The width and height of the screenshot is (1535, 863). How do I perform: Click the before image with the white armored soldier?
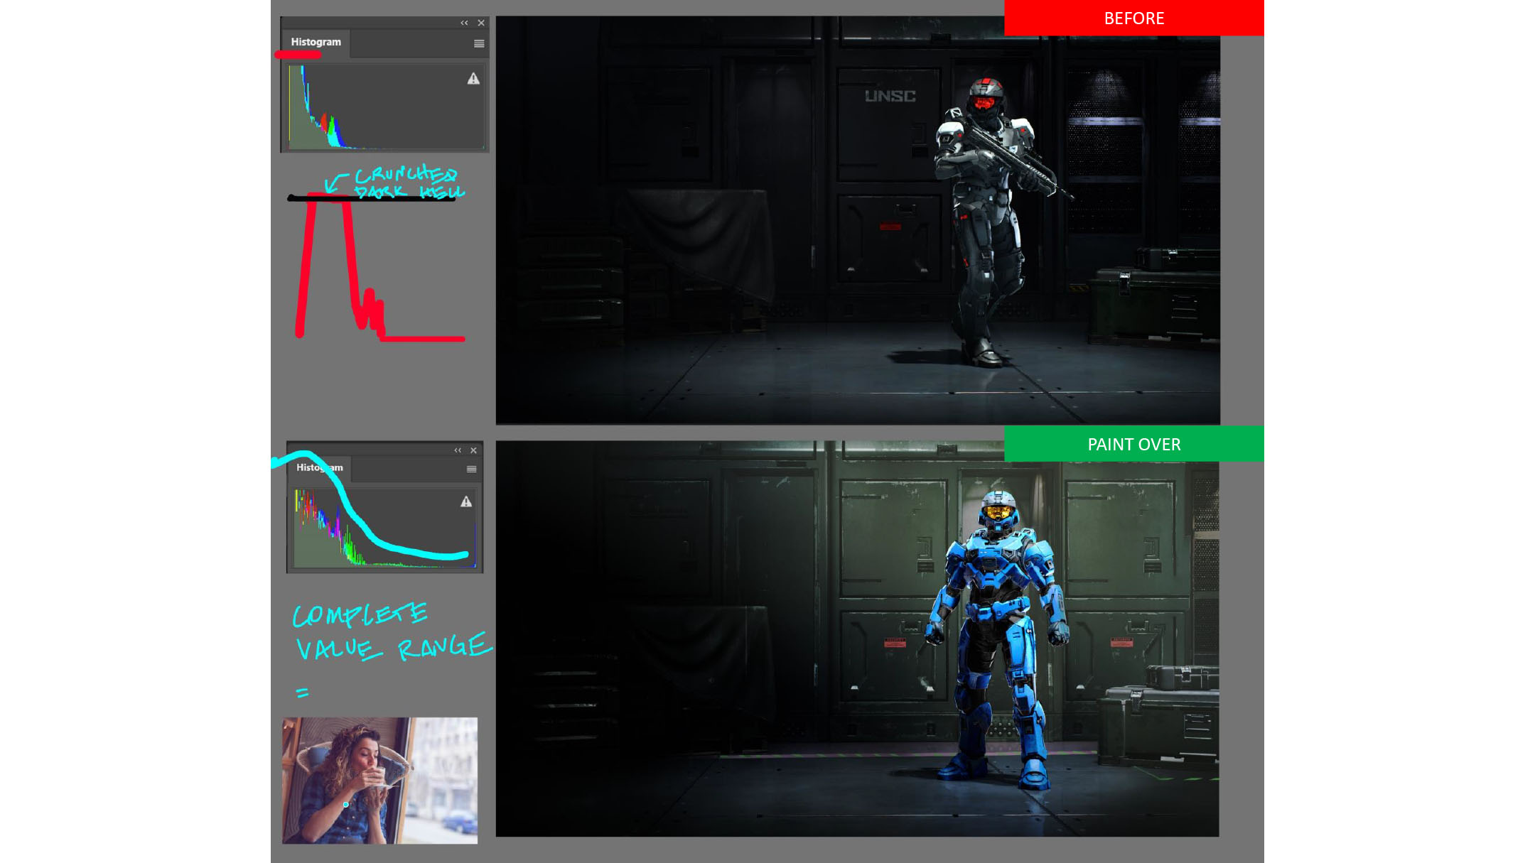pyautogui.click(x=858, y=220)
